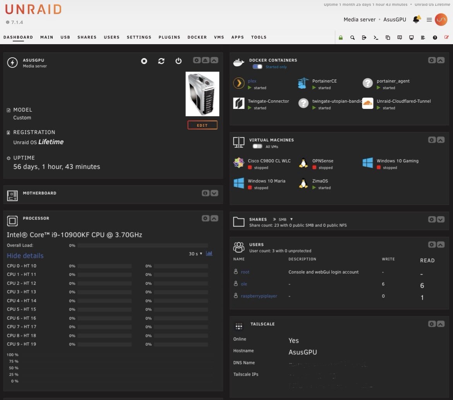The width and height of the screenshot is (453, 400).
Task: Open the TOOLS tab
Action: click(259, 37)
